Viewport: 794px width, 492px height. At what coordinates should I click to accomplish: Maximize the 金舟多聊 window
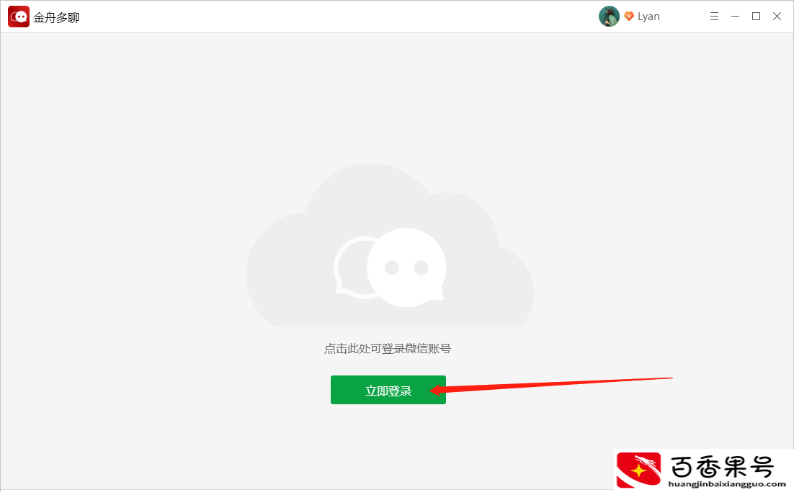[x=756, y=17]
